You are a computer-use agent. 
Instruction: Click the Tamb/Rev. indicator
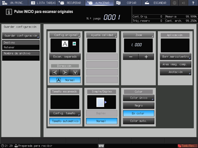[x=187, y=146]
